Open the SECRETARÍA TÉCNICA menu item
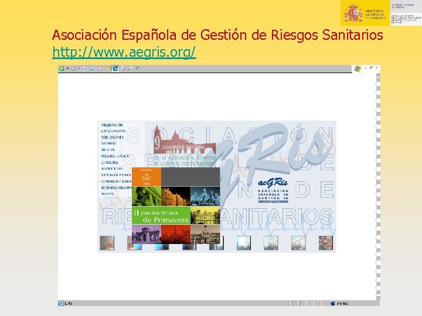 coord(116,175)
